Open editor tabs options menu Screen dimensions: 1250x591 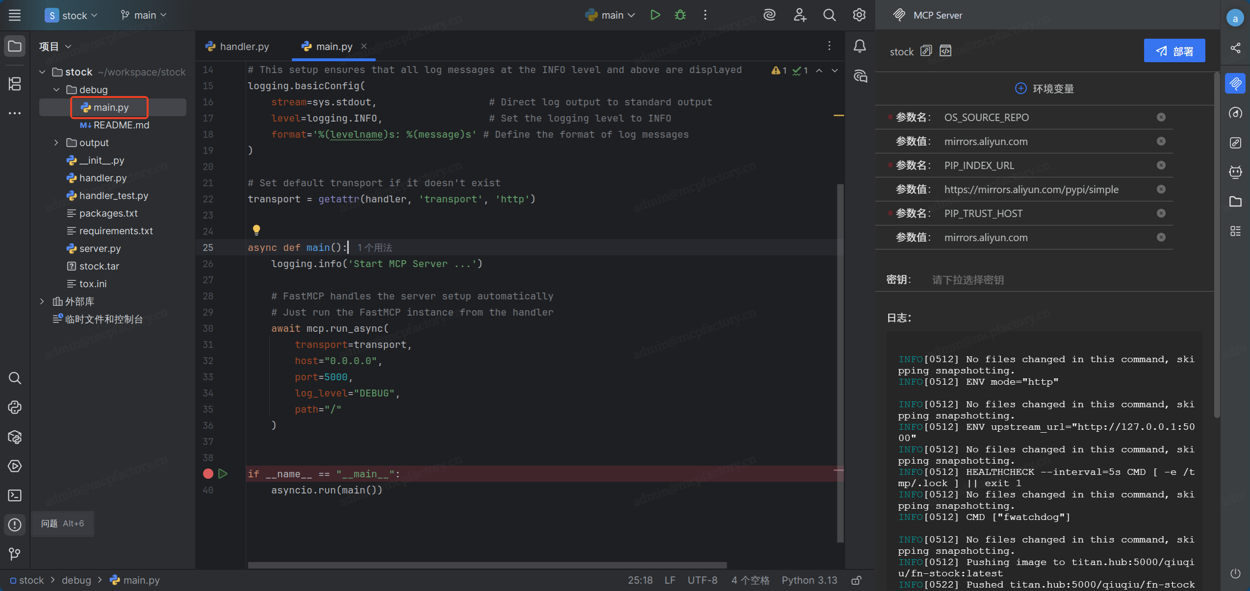(x=829, y=46)
